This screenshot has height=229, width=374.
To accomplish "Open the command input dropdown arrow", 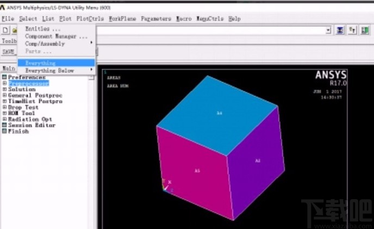I will (x=328, y=30).
